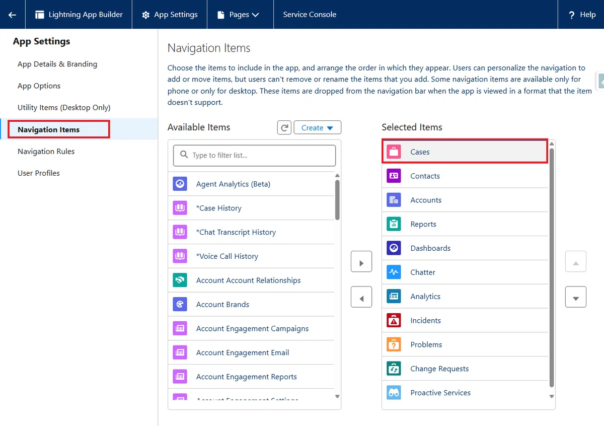Move selected item down

(576, 297)
